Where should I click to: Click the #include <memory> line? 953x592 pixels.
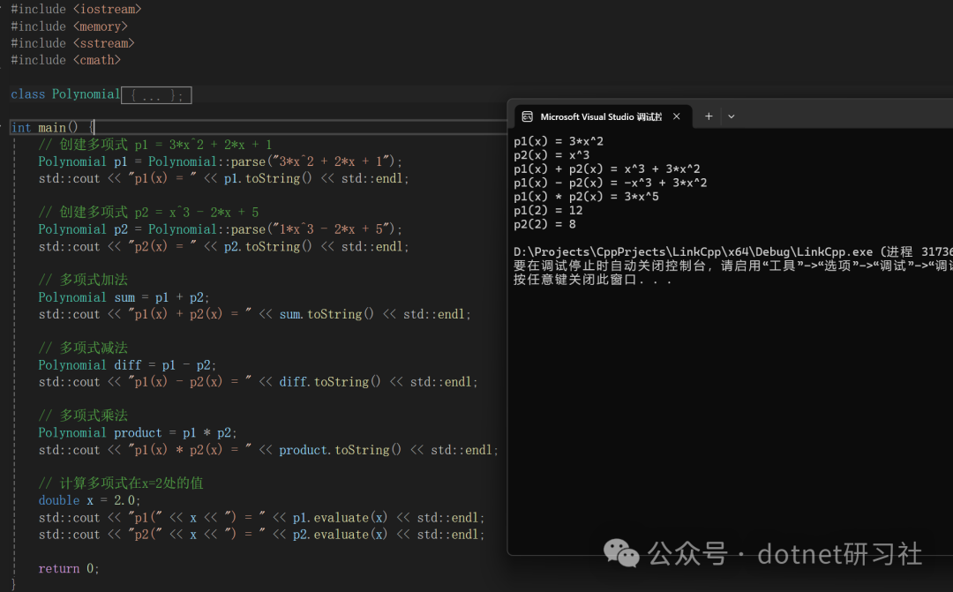pyautogui.click(x=70, y=26)
